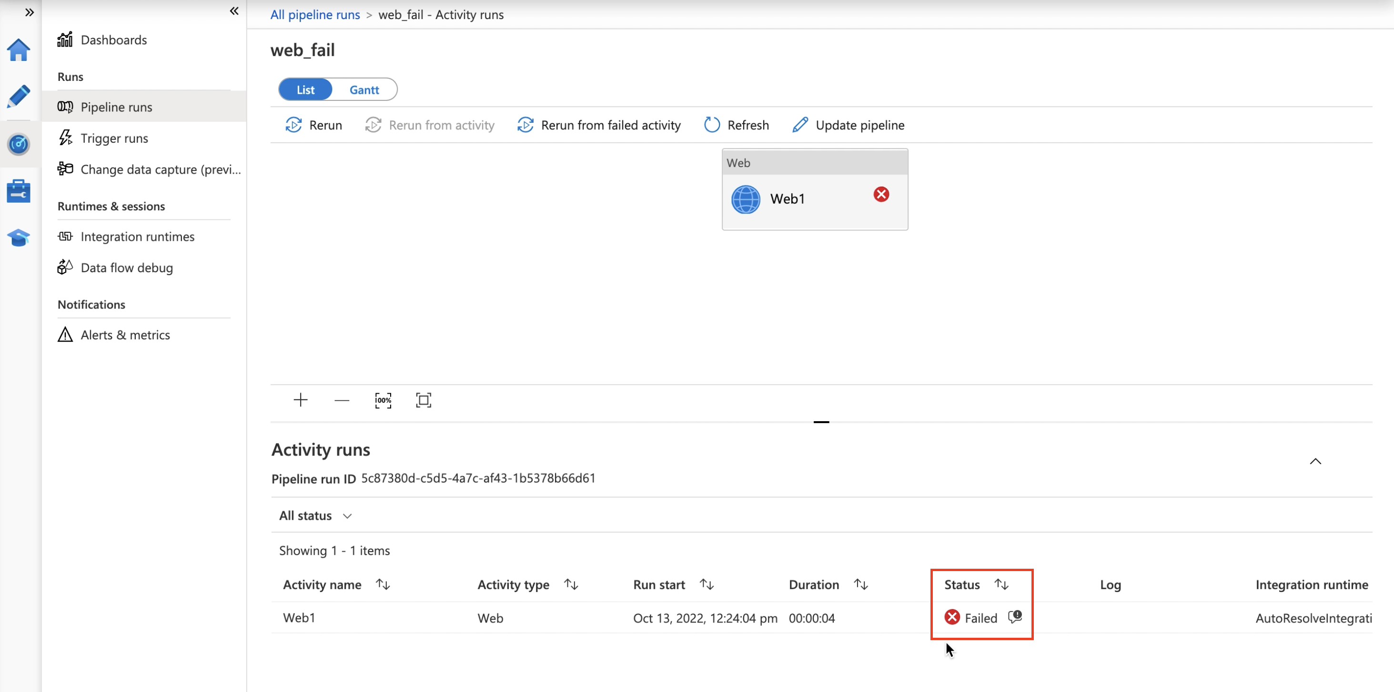Switch to List view tab
This screenshot has height=692, width=1394.
305,89
